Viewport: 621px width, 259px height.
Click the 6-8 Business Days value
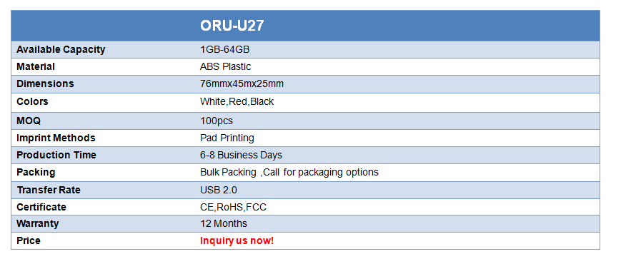click(x=241, y=155)
